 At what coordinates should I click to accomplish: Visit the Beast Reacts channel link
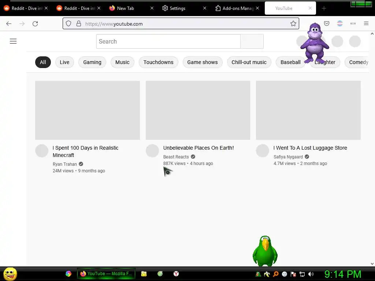click(x=176, y=157)
